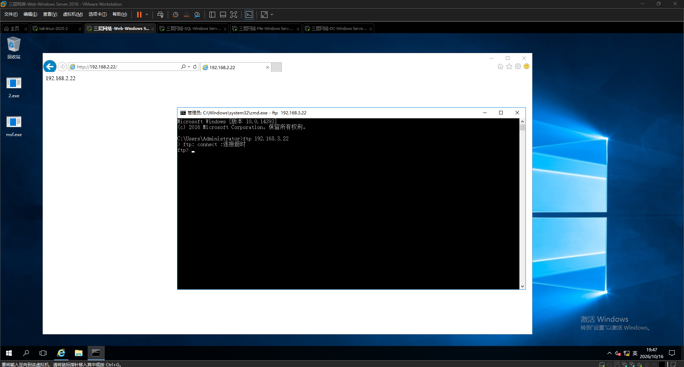This screenshot has height=367, width=684.
Task: Close the 192.168.2.22 browser tab
Action: 268,67
